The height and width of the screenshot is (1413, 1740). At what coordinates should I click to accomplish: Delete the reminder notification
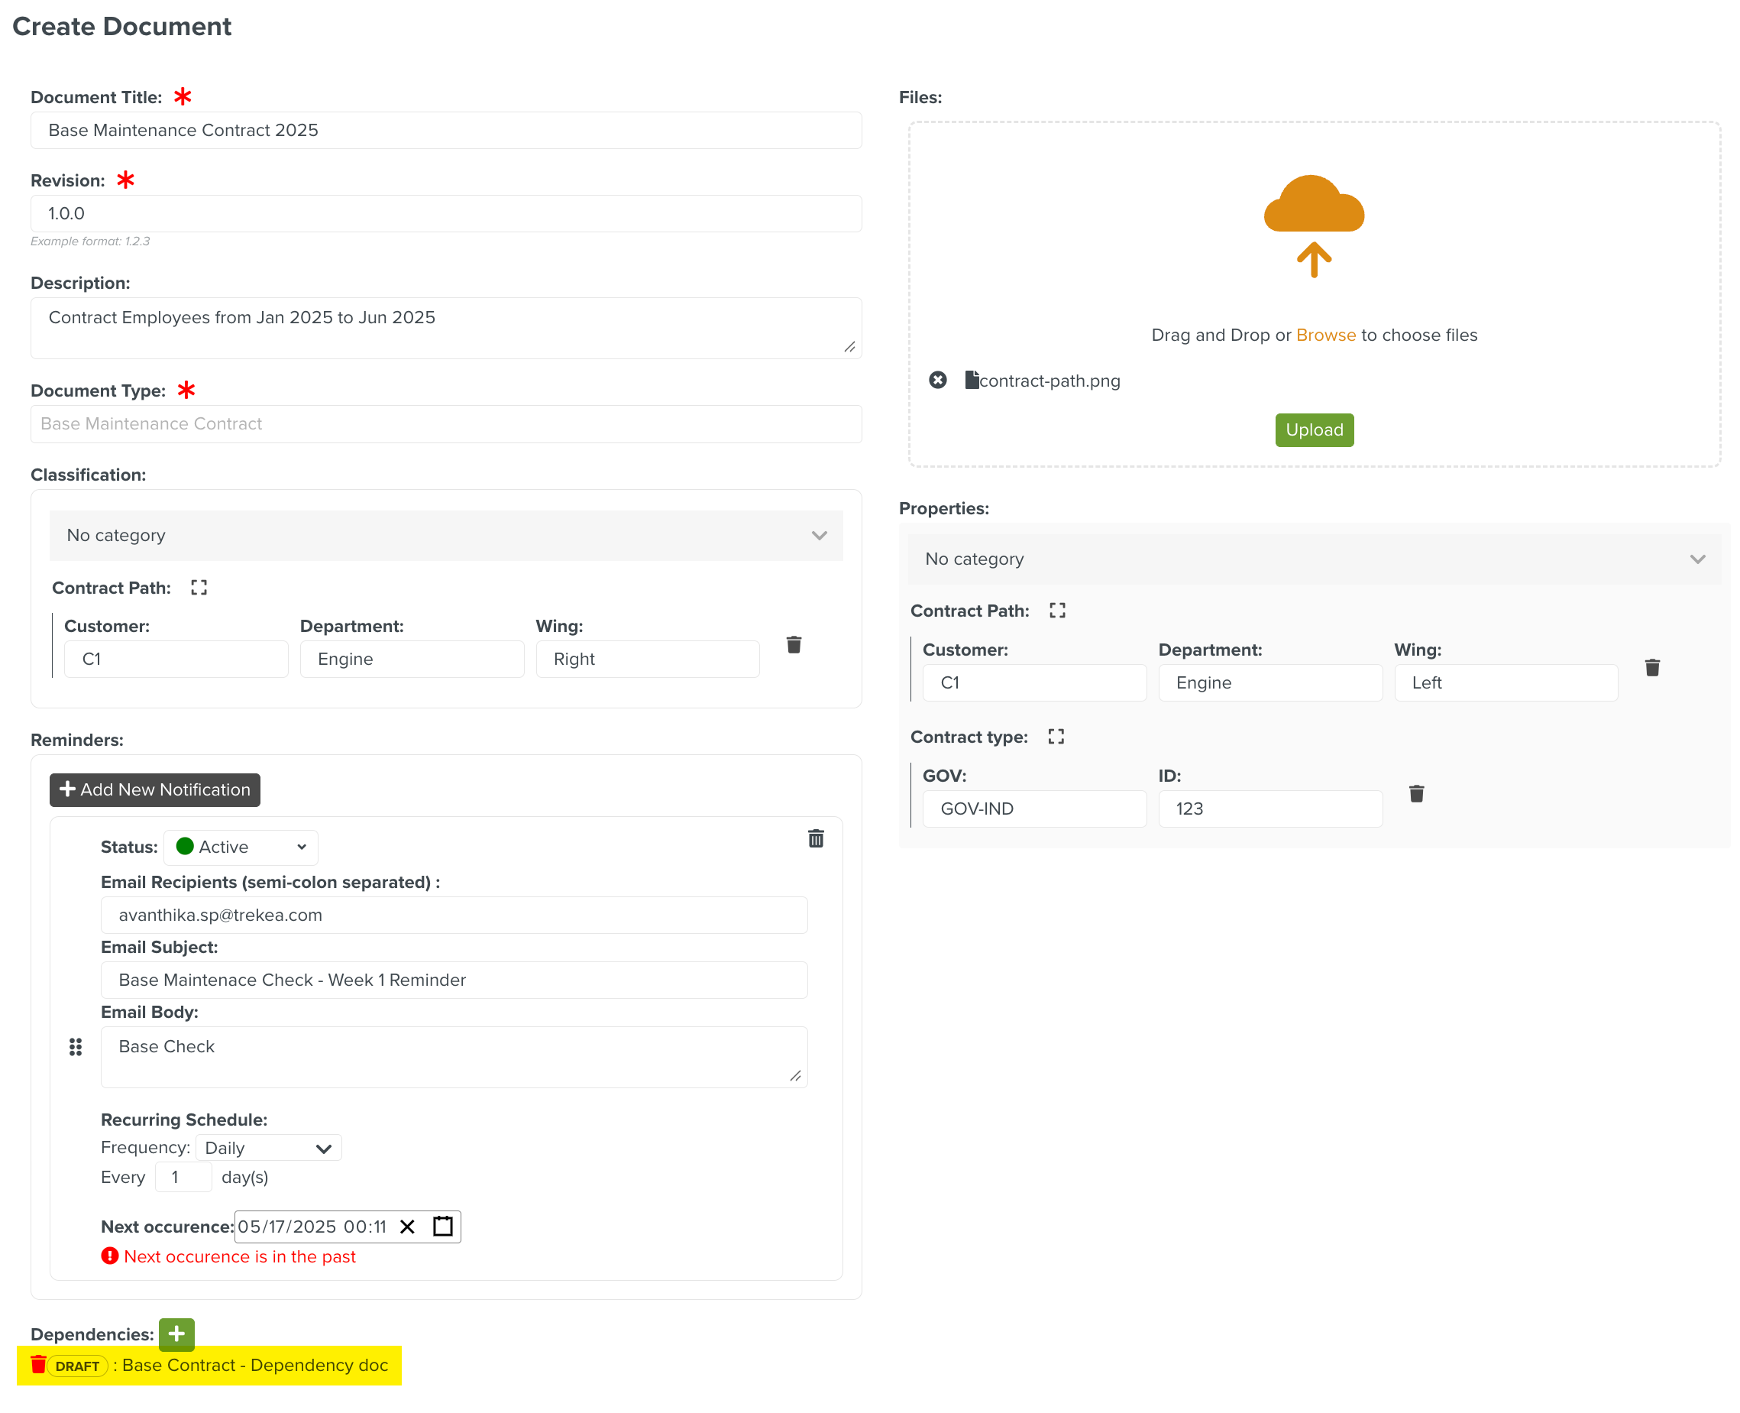pyautogui.click(x=815, y=838)
